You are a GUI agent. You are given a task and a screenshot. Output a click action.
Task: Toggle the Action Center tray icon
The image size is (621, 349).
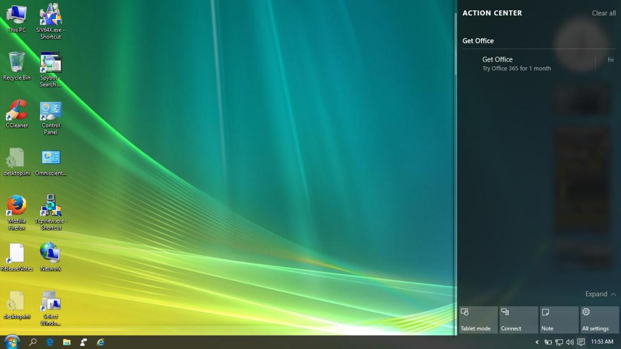pos(581,342)
